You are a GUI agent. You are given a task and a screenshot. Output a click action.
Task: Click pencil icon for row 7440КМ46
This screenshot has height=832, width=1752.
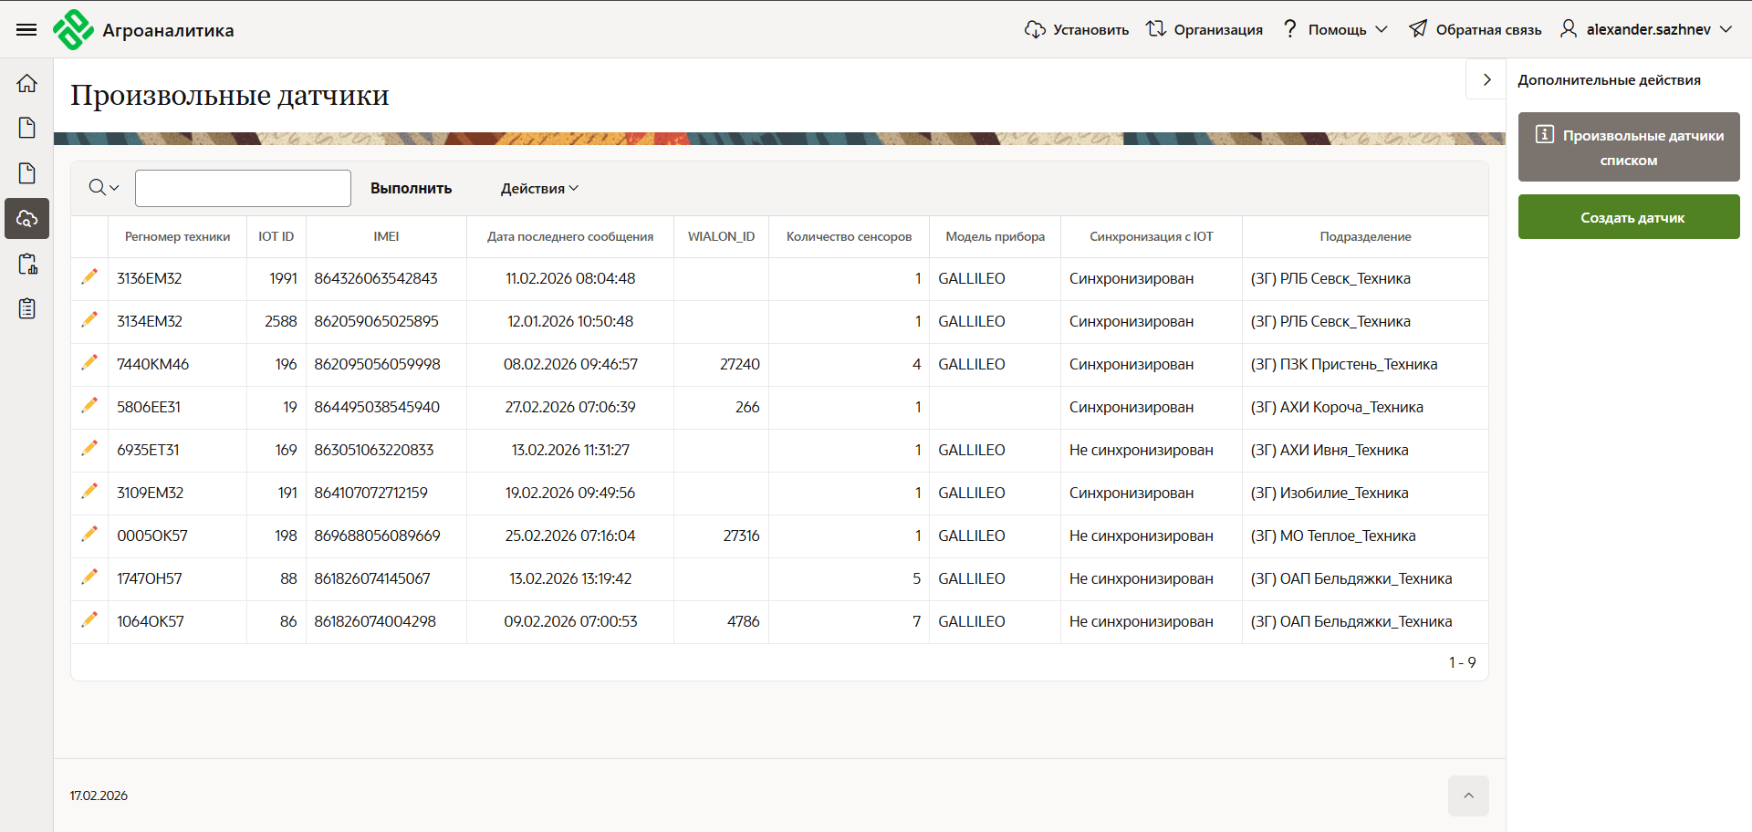89,363
